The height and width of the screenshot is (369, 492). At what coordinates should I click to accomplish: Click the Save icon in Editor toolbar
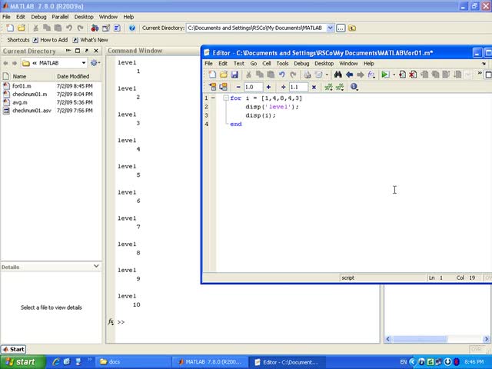click(x=234, y=75)
